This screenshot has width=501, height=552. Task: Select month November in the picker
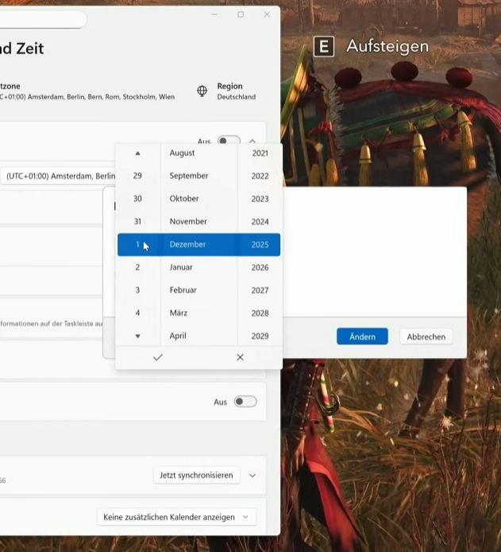[x=188, y=222]
